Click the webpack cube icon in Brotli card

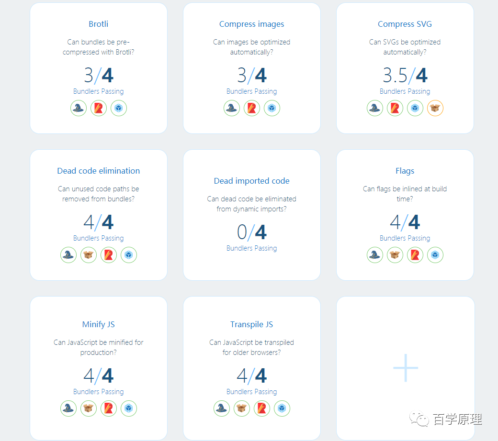coord(119,108)
